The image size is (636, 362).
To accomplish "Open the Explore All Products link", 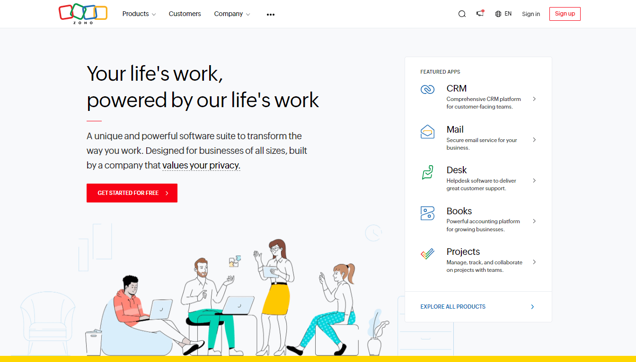I will (x=453, y=307).
